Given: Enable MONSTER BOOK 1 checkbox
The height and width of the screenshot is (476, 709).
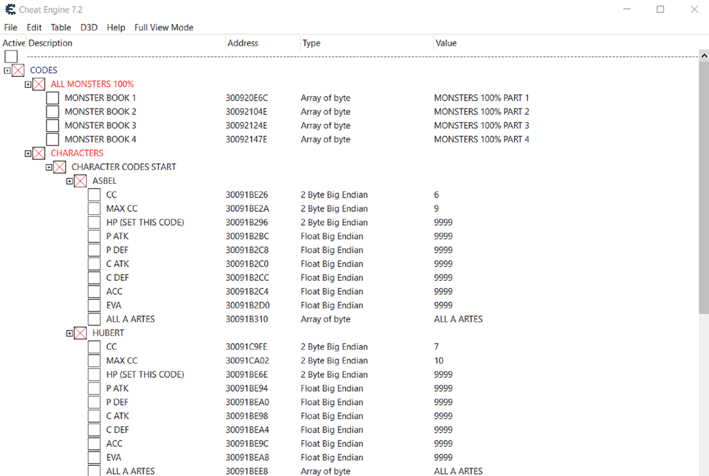Looking at the screenshot, I should pos(52,98).
